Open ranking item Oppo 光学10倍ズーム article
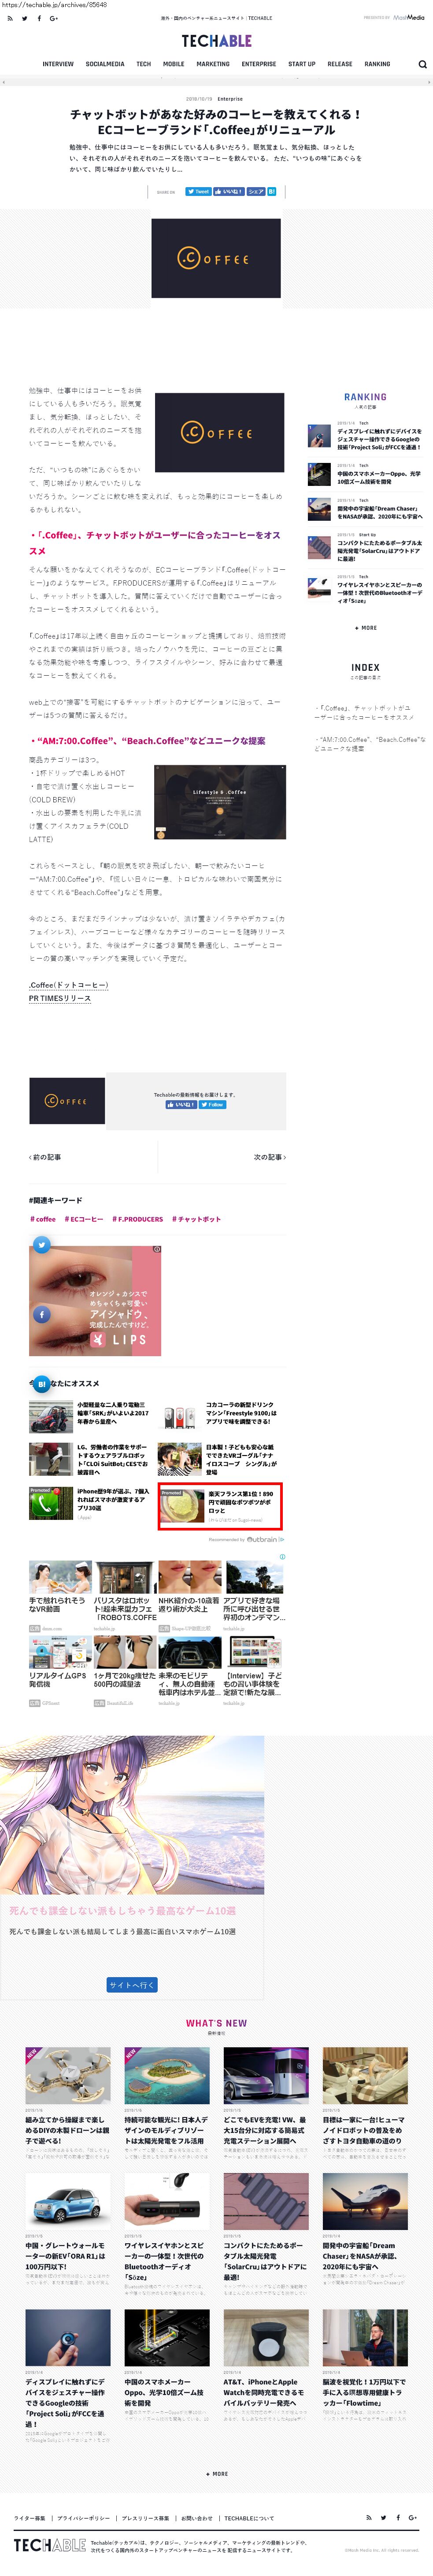 (365, 474)
